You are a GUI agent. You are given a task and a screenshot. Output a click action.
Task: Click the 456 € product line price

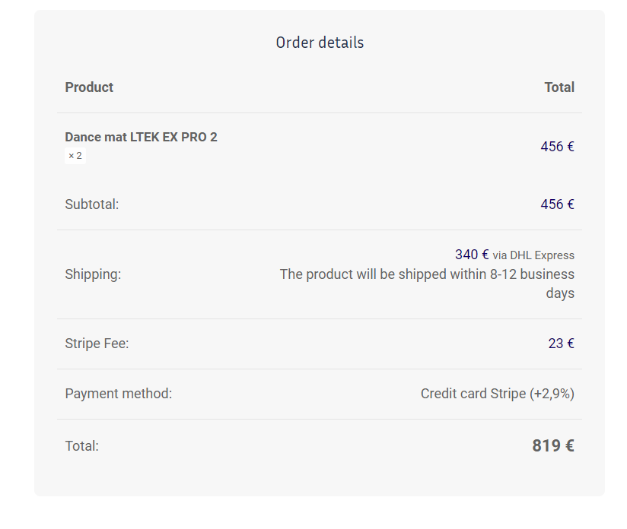pos(558,147)
